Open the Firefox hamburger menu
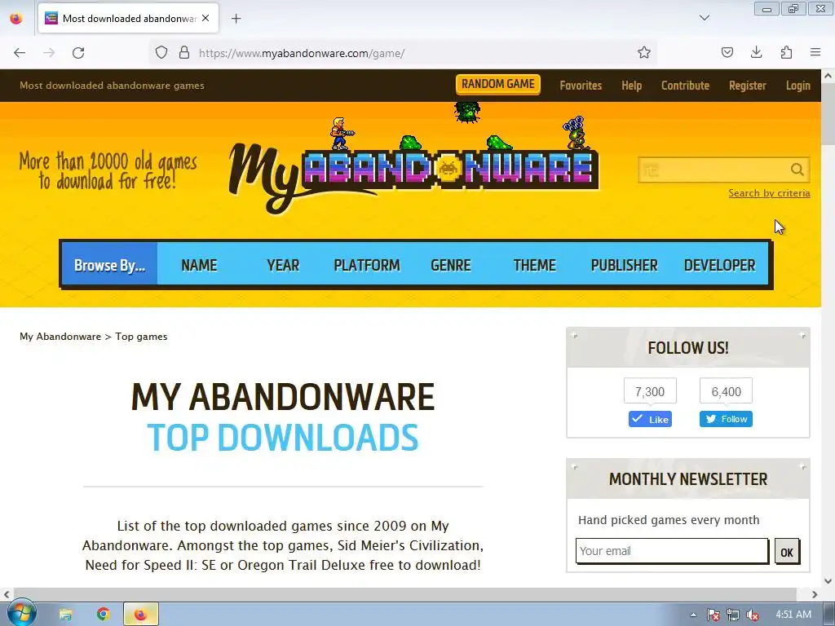Screen dimensions: 835x626 pyautogui.click(x=815, y=53)
